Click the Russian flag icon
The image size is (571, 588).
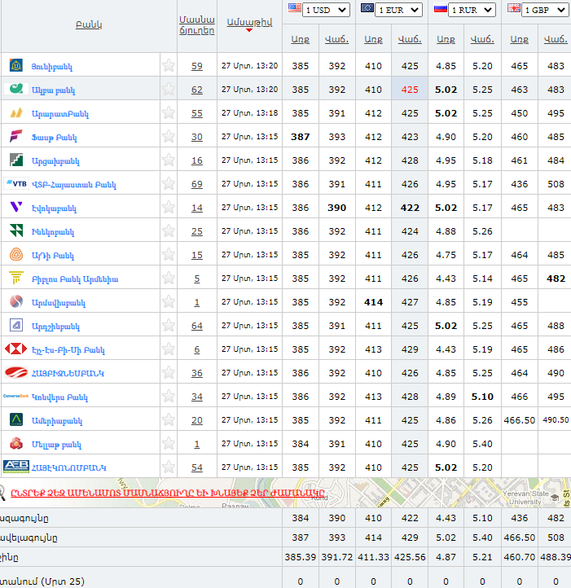(441, 8)
